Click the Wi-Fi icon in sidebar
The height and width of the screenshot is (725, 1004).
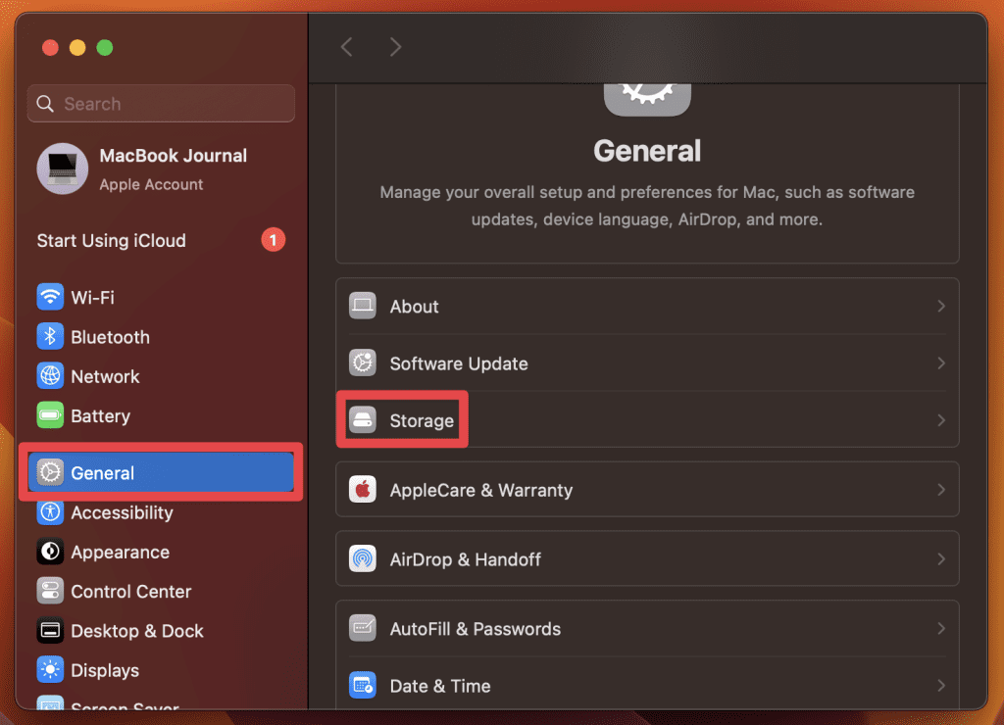pyautogui.click(x=50, y=297)
